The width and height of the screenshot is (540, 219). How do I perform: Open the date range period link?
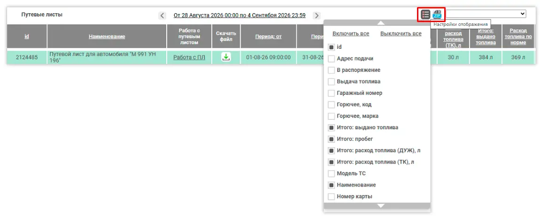click(239, 16)
